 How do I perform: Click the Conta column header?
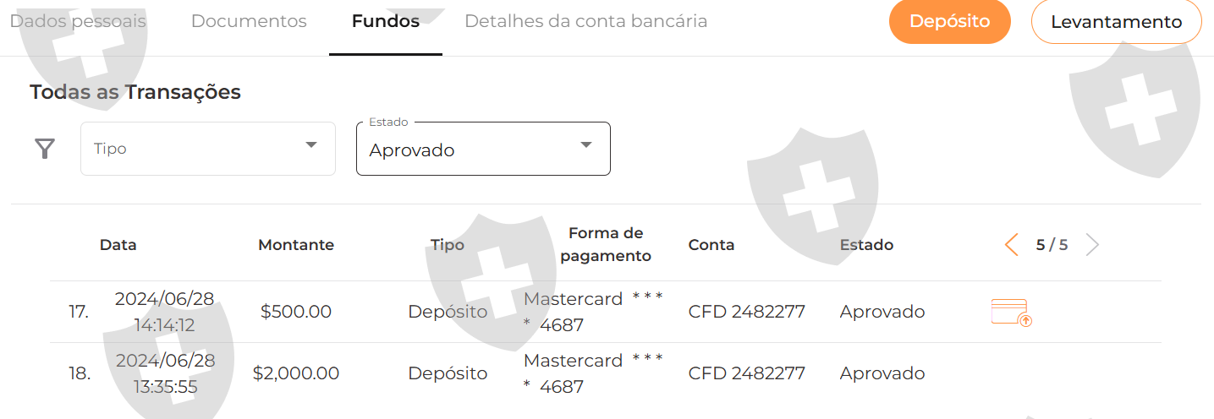coord(711,245)
